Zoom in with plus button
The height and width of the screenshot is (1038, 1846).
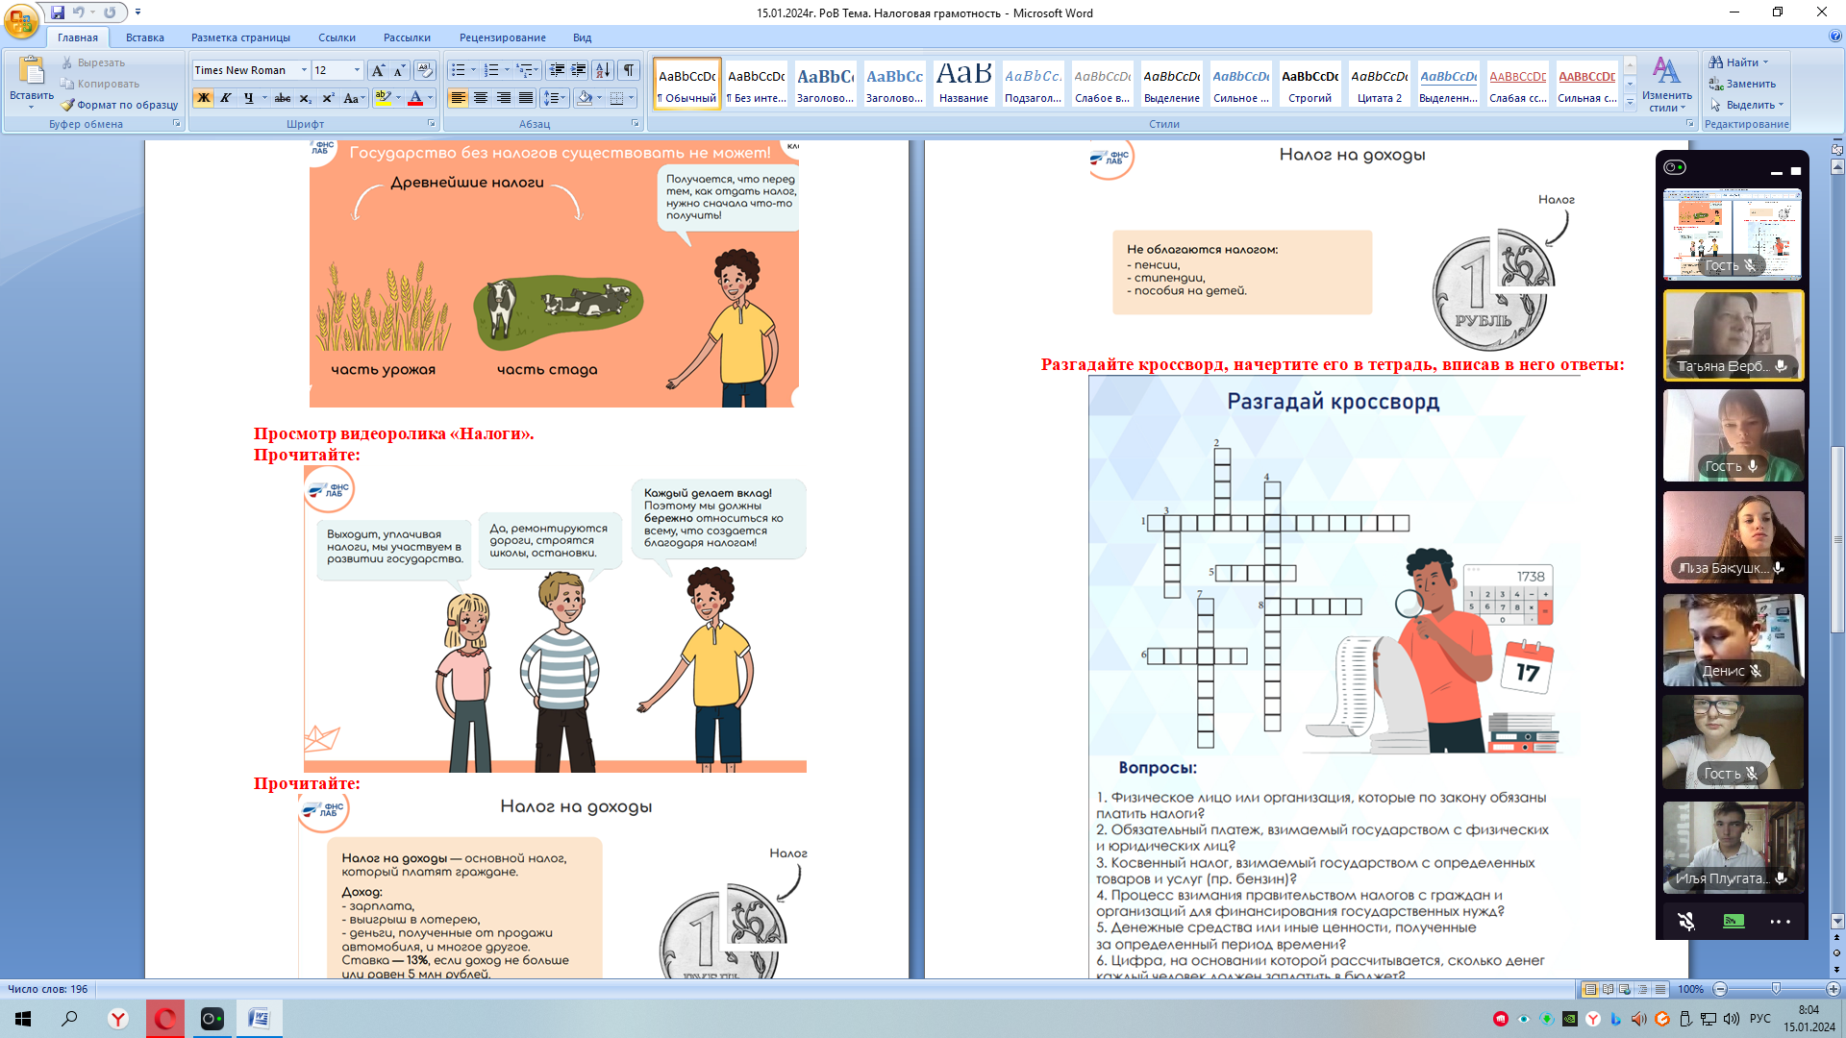pyautogui.click(x=1833, y=989)
